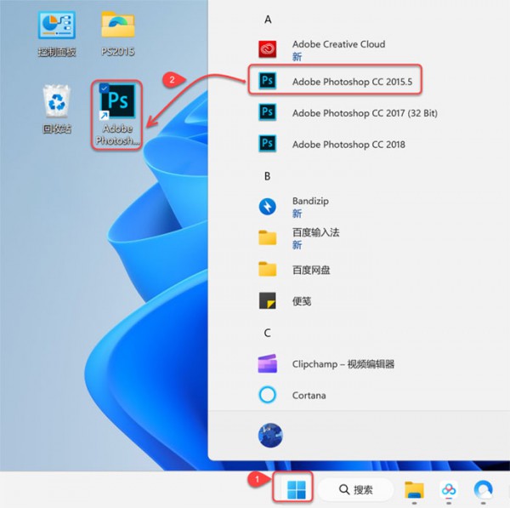Jump via the letter C header
Viewport: 510px width, 508px height.
point(268,333)
